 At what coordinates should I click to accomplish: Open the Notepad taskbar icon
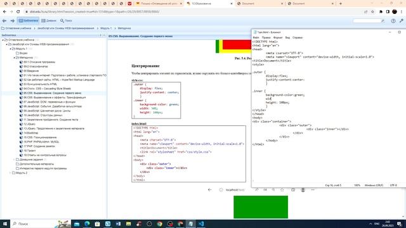(191, 224)
